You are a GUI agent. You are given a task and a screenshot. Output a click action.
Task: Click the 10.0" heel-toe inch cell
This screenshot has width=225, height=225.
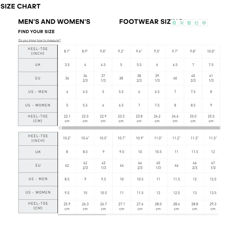[x=211, y=51]
